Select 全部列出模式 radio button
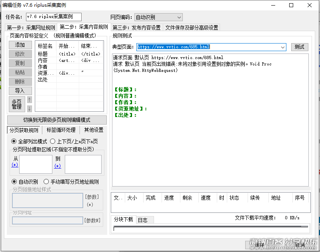The height and width of the screenshot is (252, 320). point(29,141)
